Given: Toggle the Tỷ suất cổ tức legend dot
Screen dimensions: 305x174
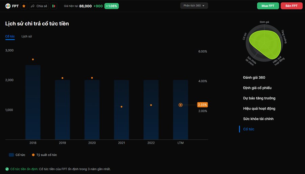Looking at the screenshot, I should [x=33, y=155].
